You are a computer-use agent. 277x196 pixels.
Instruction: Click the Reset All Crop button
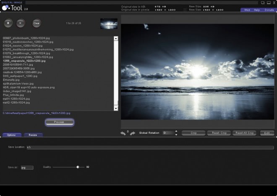[x=245, y=133]
